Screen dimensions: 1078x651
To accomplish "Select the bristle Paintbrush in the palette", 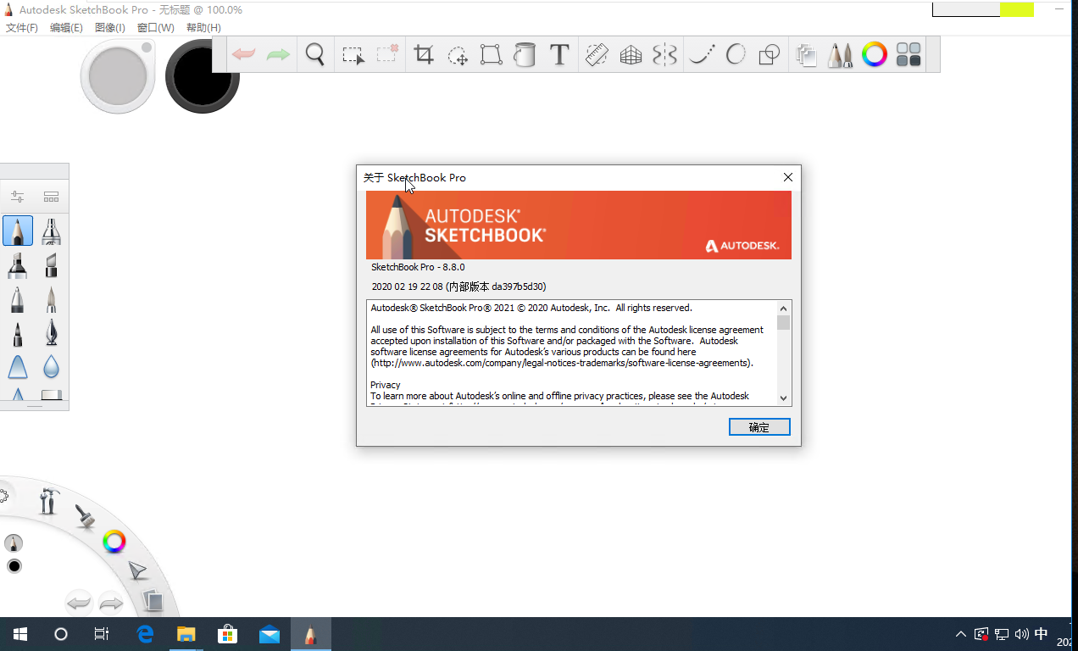I will click(x=51, y=298).
